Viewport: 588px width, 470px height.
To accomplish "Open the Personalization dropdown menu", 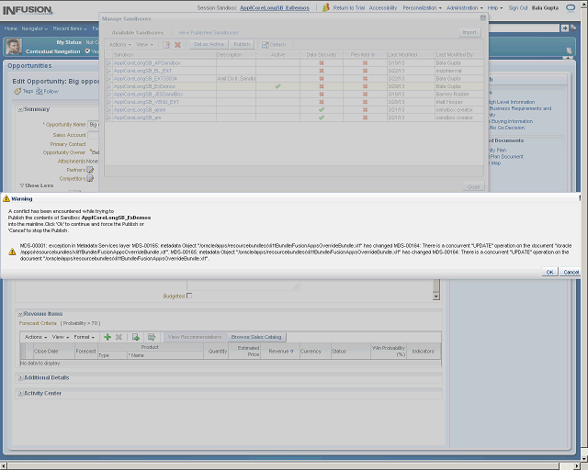I will click(424, 6).
